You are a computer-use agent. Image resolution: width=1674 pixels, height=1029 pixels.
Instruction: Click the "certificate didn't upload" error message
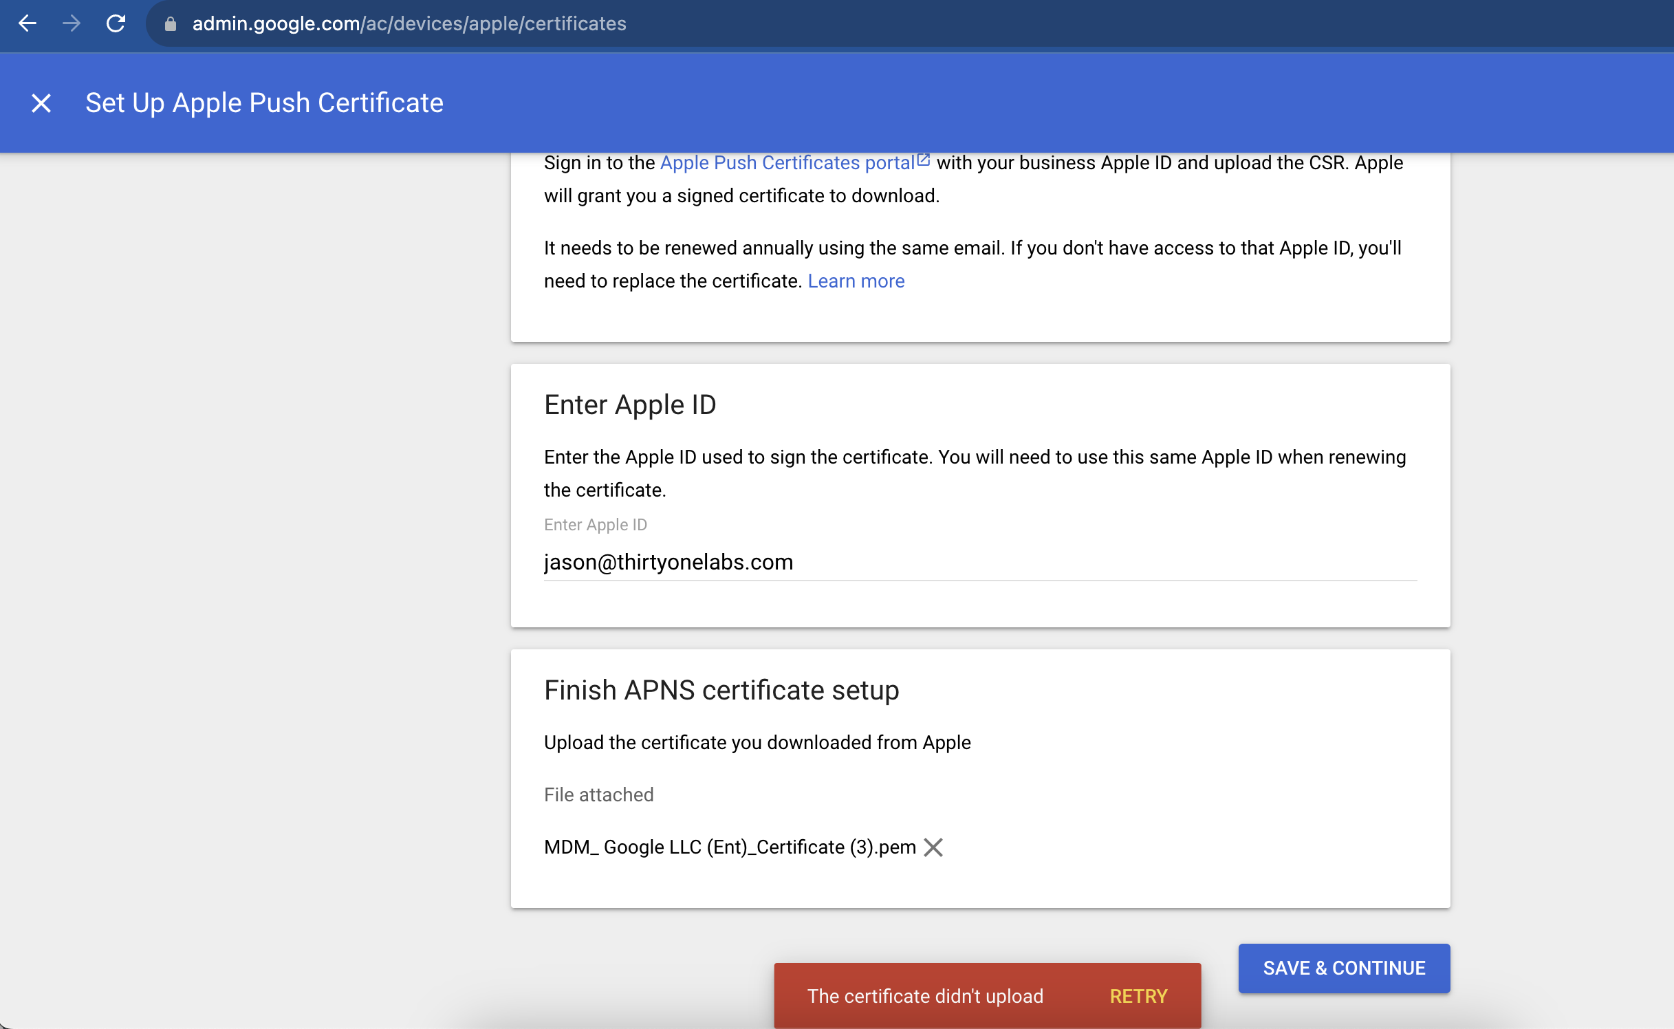[924, 996]
